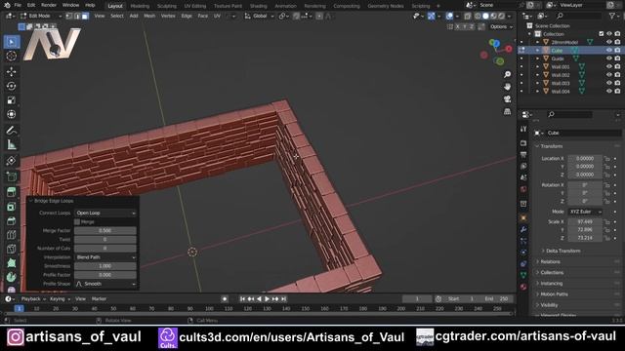Choose the Move tool in toolbar
The image size is (625, 351).
click(12, 71)
